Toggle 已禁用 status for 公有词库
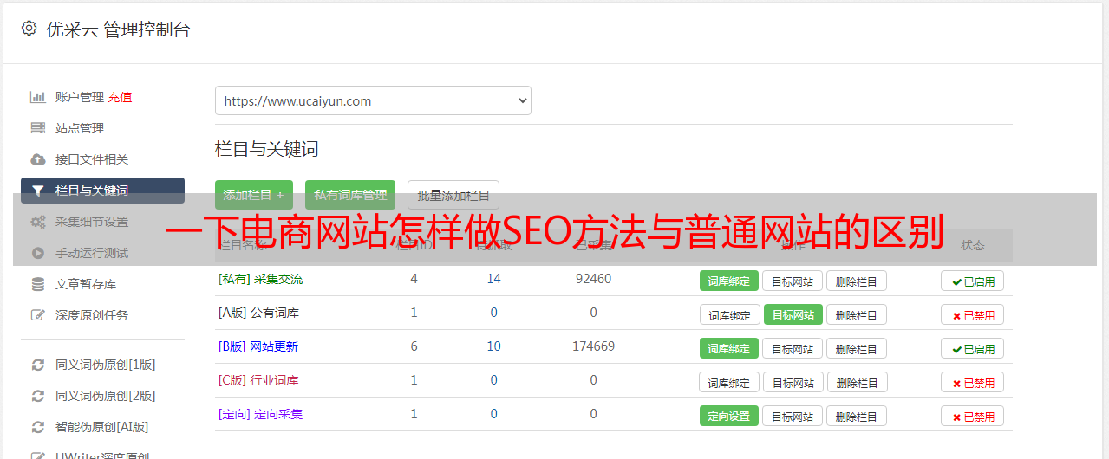Image resolution: width=1109 pixels, height=459 pixels. (972, 314)
